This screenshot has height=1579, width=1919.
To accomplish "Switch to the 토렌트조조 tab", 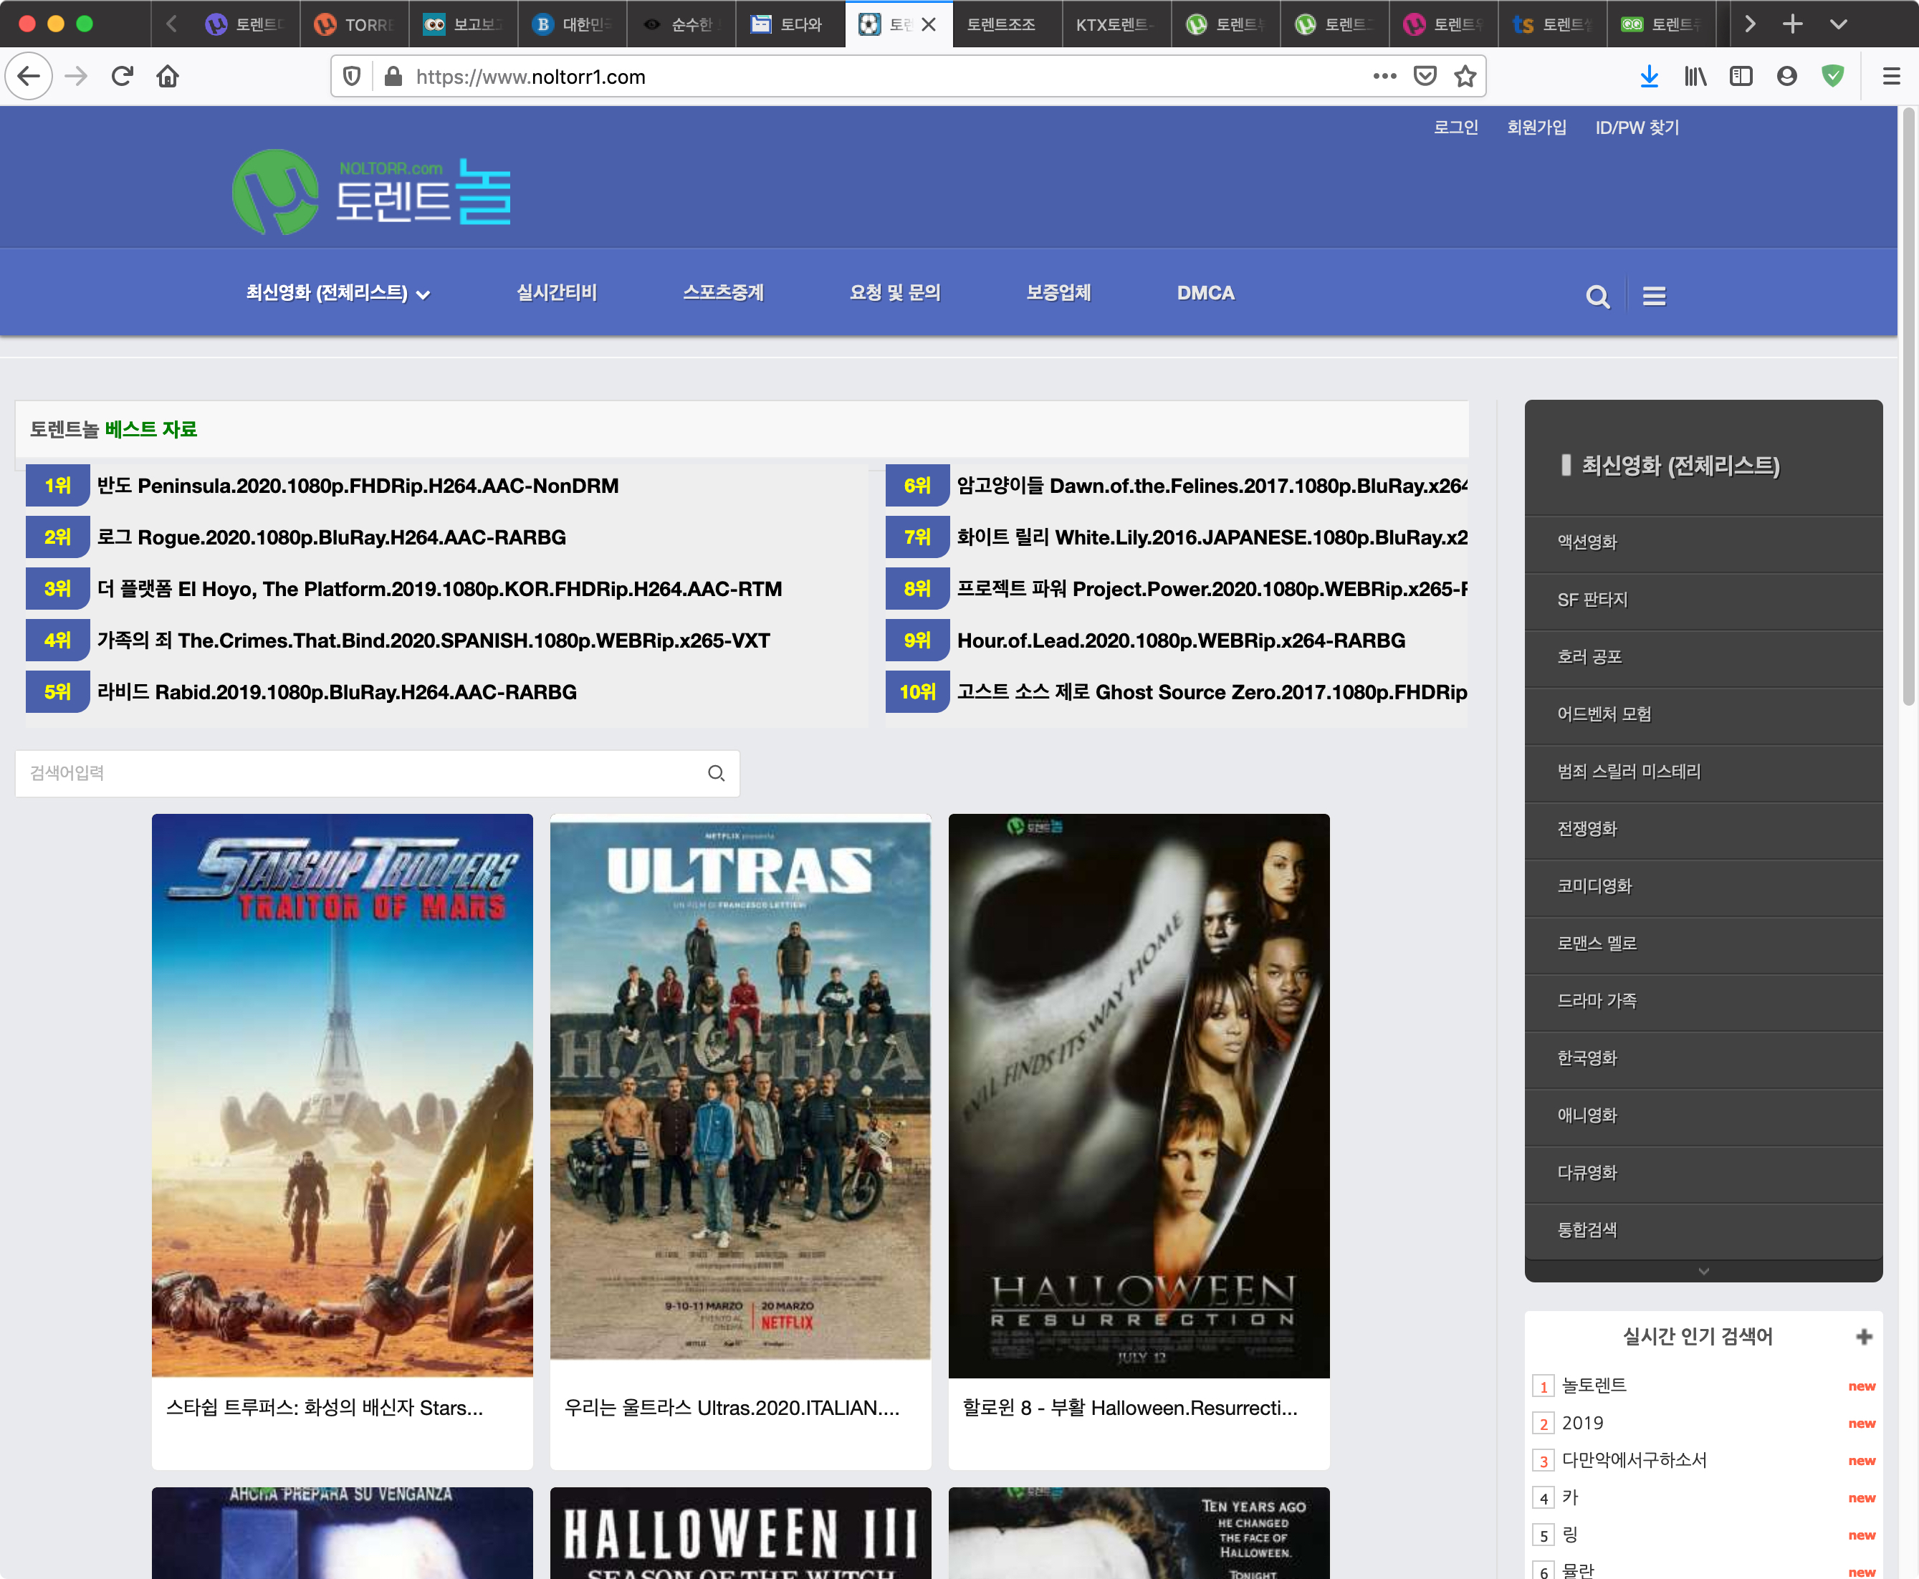I will pos(1002,24).
